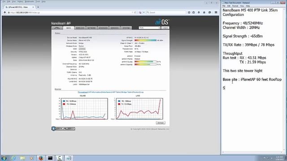This screenshot has height=161, width=287.
Task: Click the taskbar clock
Action: click(x=279, y=158)
